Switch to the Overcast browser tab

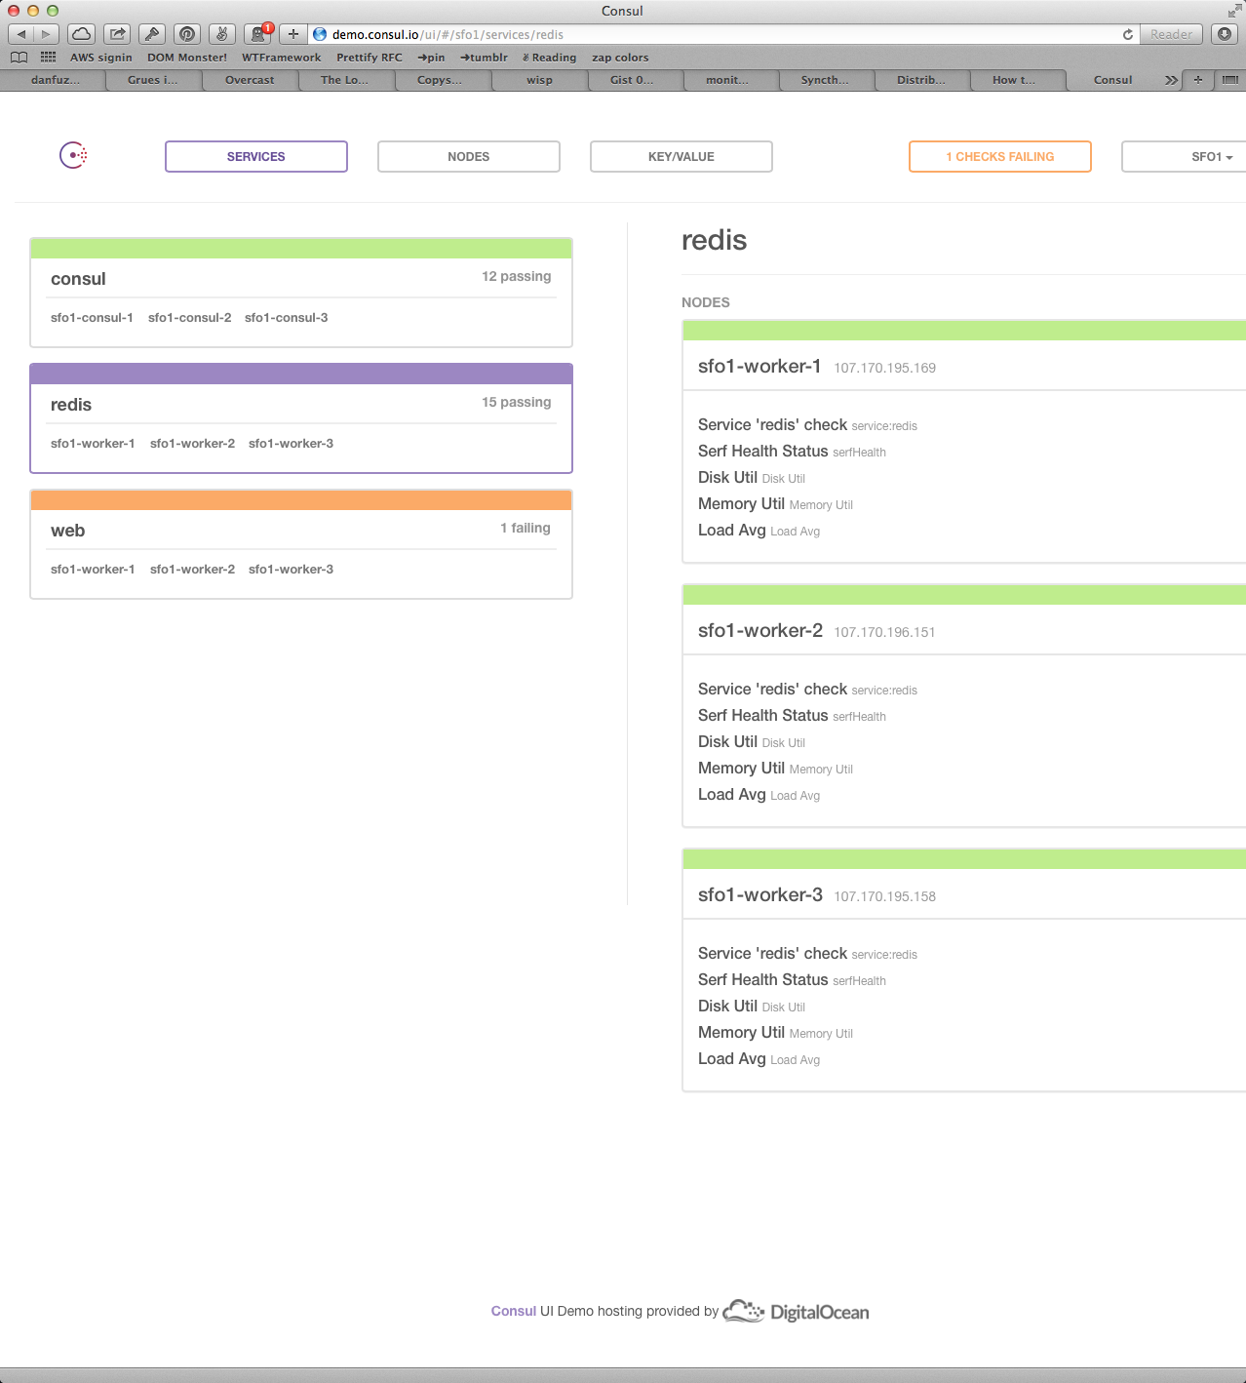[250, 80]
